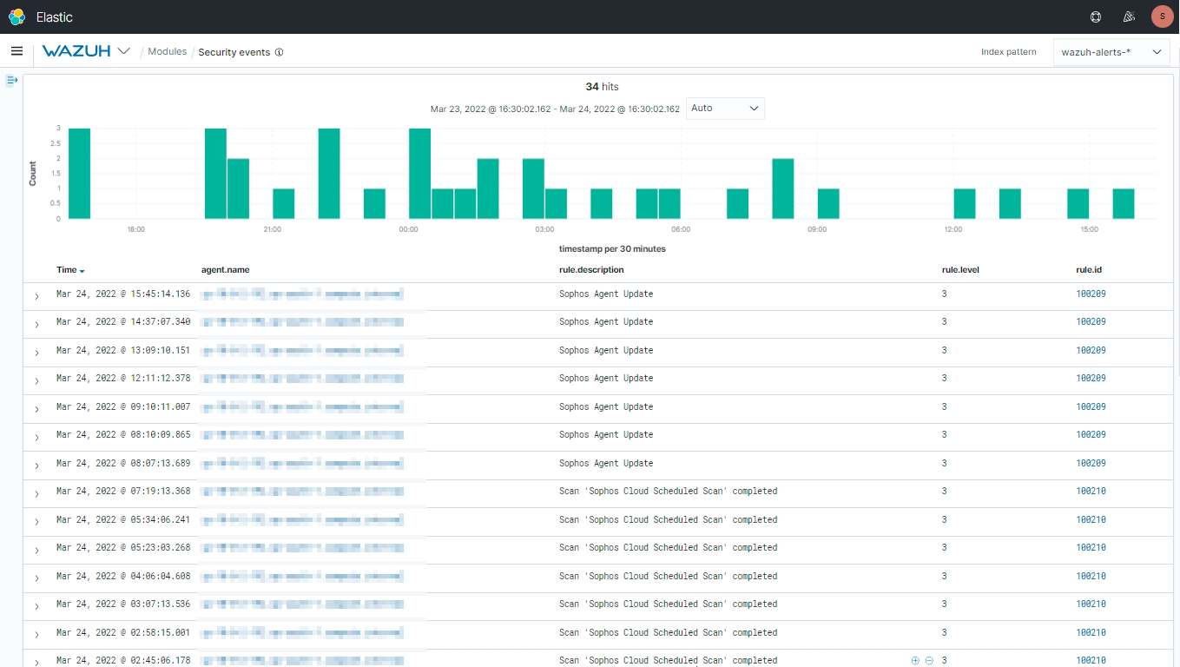Expand the 13:09:10.151 event row
Image resolution: width=1180 pixels, height=667 pixels.
pyautogui.click(x=36, y=353)
